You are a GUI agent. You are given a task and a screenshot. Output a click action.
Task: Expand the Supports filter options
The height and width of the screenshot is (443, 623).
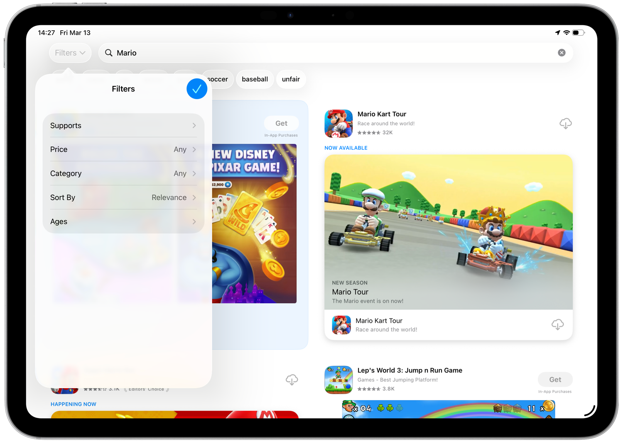pos(123,126)
